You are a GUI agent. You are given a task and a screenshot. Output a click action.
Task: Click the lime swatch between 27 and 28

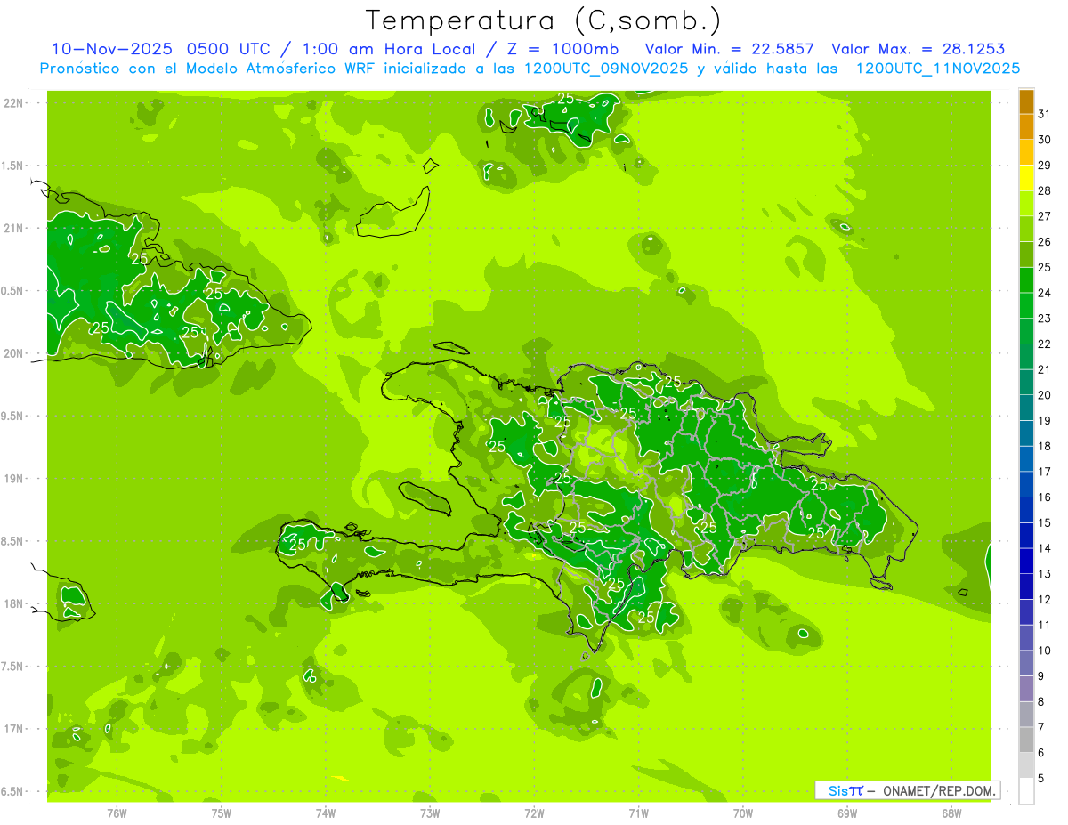click(x=1026, y=204)
